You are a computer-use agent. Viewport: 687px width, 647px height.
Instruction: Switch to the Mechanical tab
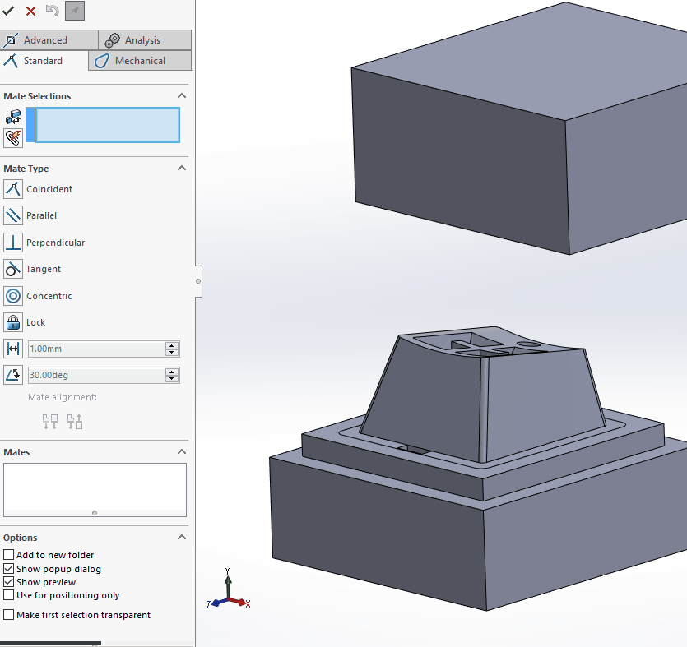point(140,61)
